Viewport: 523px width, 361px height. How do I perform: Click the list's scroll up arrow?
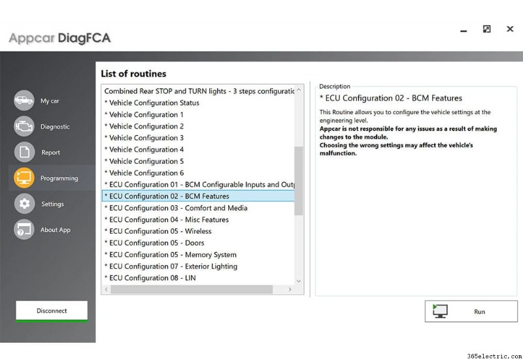(299, 90)
